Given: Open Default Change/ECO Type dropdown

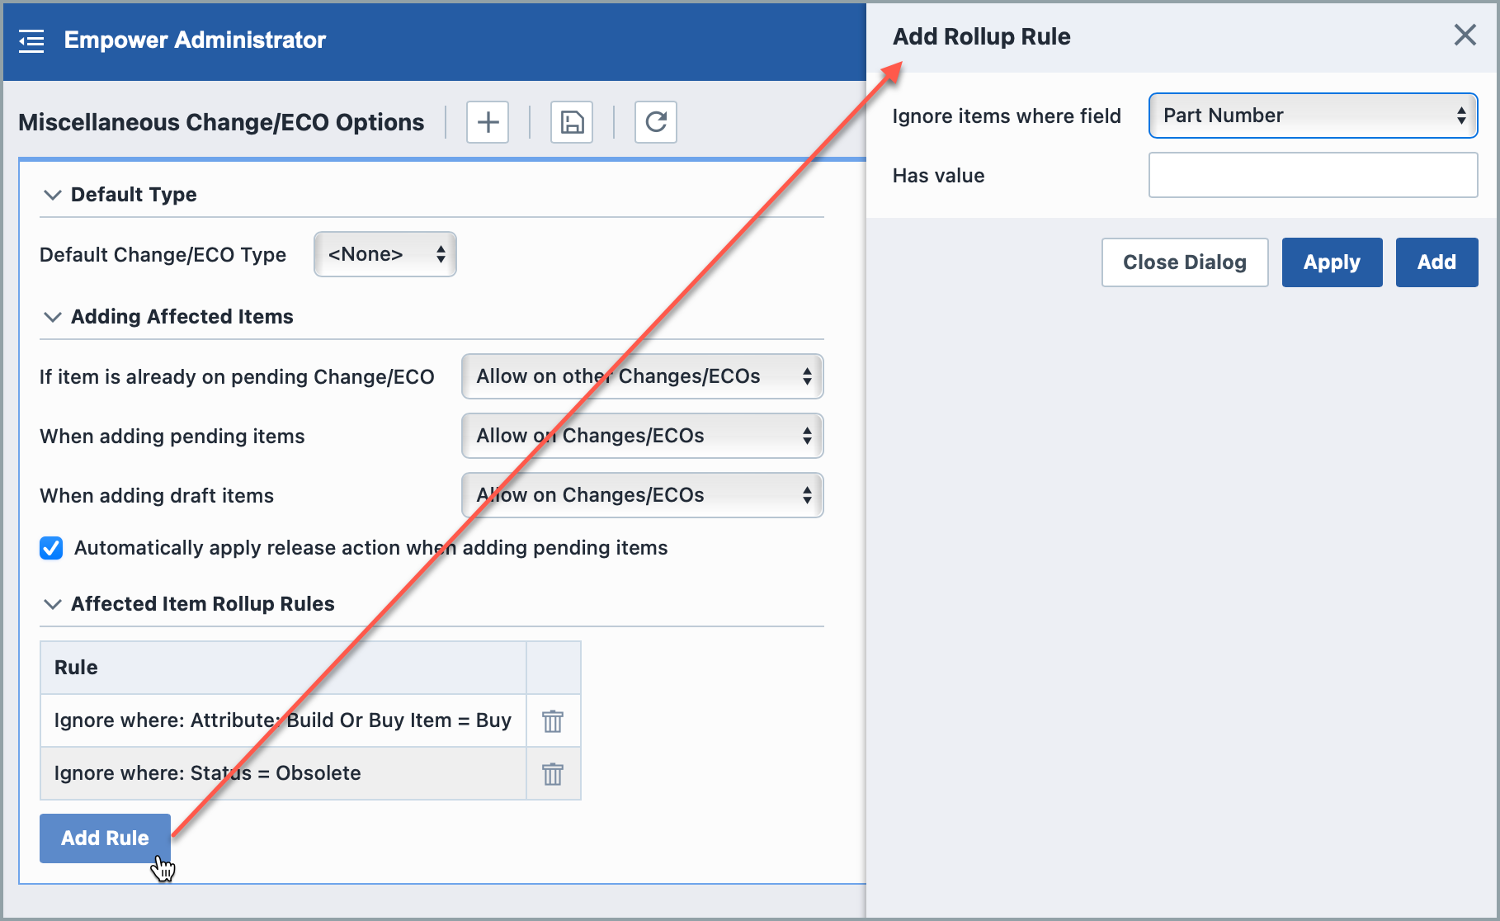Looking at the screenshot, I should pos(385,254).
